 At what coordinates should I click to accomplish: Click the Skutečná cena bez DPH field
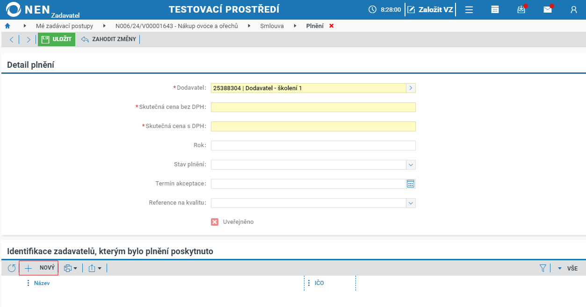coord(313,107)
